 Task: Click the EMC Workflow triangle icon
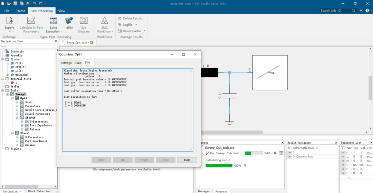point(104,20)
